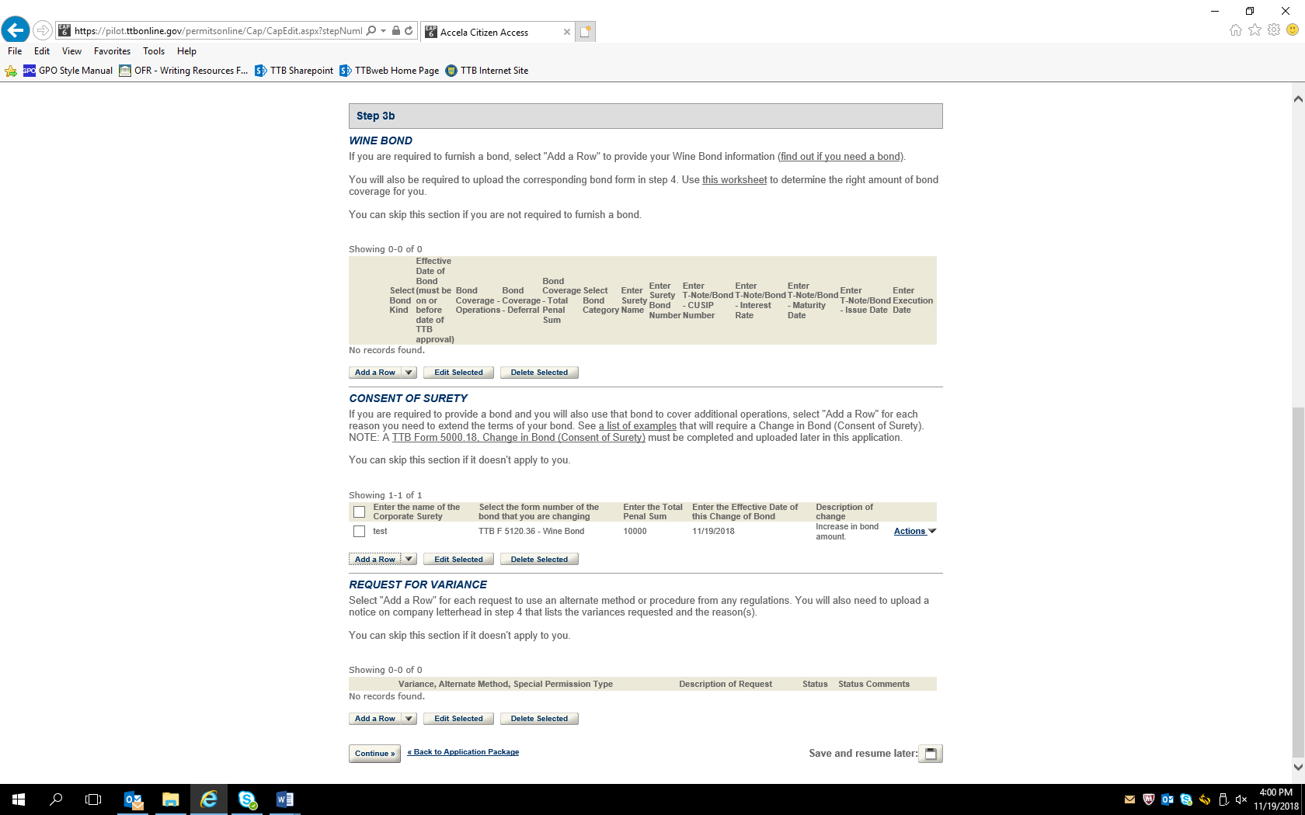Viewport: 1305px width, 815px height.
Task: Click the Refresh page icon in address bar
Action: coord(409,31)
